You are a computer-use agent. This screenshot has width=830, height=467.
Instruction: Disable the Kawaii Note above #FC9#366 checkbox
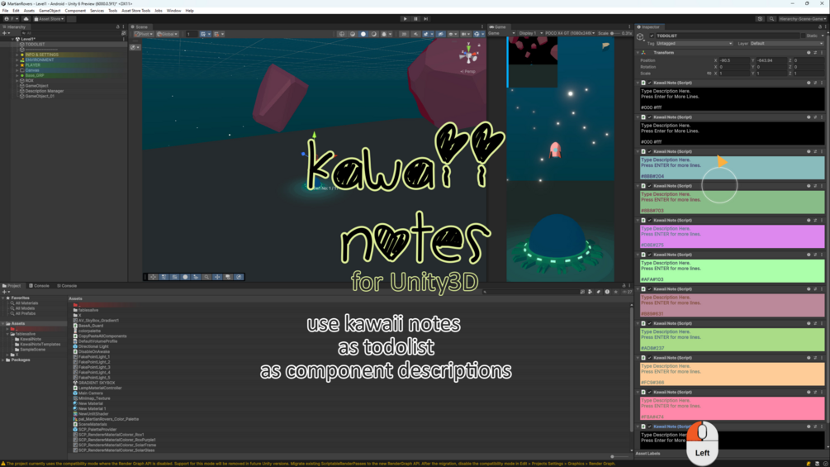[x=649, y=358]
